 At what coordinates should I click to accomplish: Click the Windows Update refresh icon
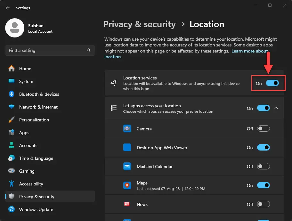(x=12, y=209)
